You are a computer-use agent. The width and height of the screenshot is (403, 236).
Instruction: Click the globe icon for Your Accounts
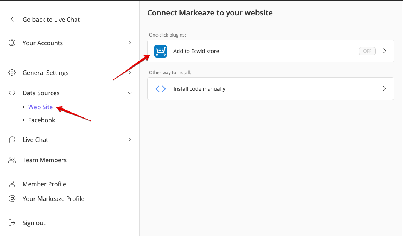coord(12,43)
